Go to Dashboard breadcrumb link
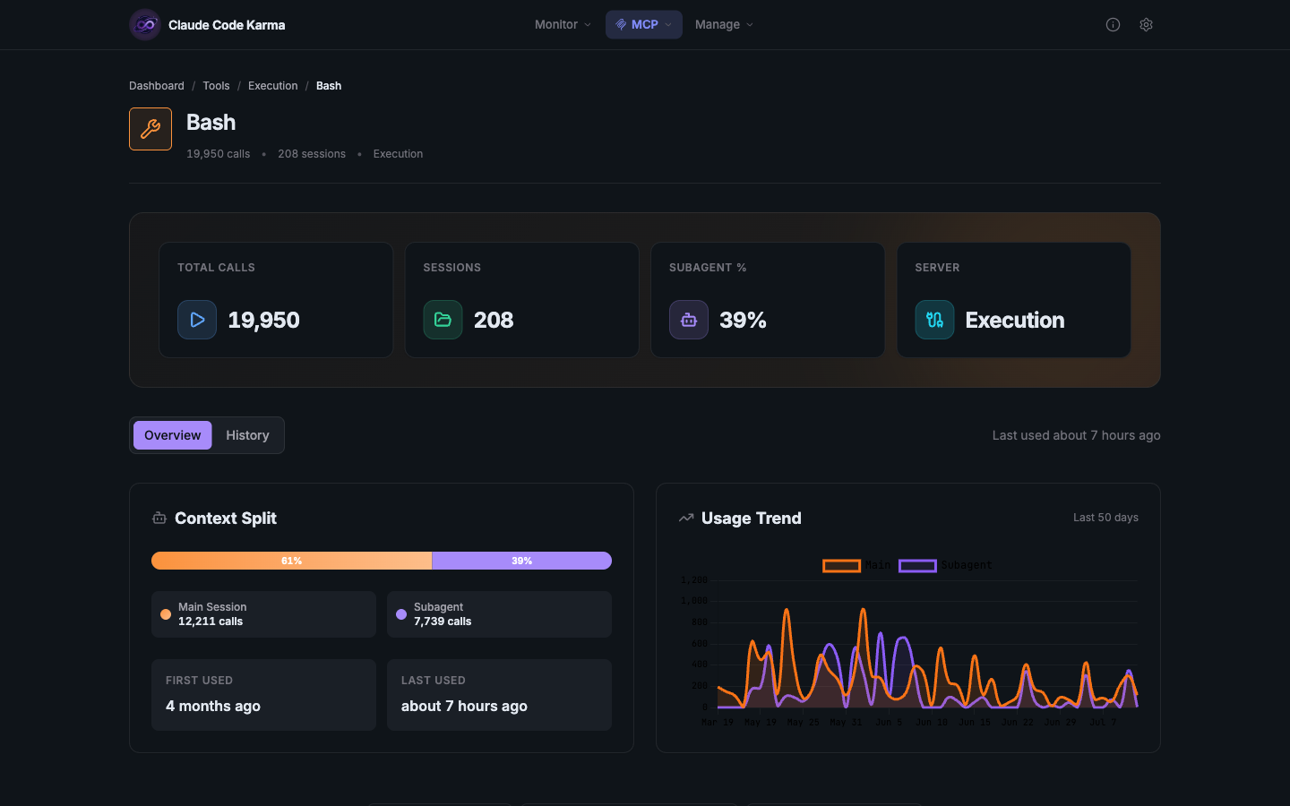 point(157,86)
